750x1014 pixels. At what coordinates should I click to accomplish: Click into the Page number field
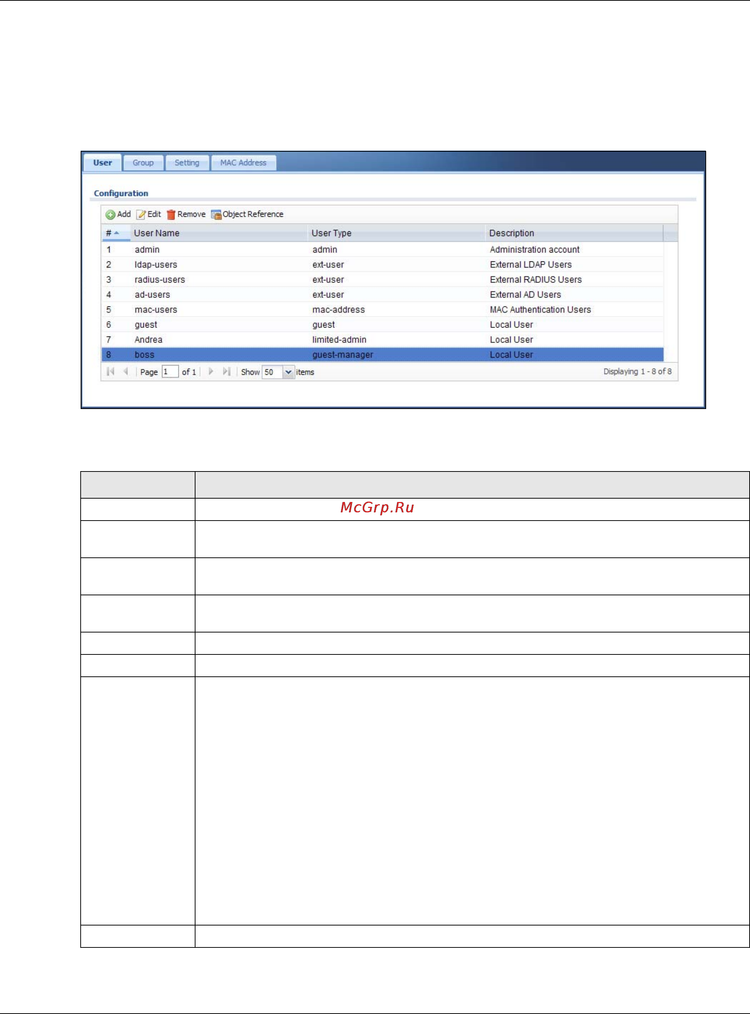(170, 372)
